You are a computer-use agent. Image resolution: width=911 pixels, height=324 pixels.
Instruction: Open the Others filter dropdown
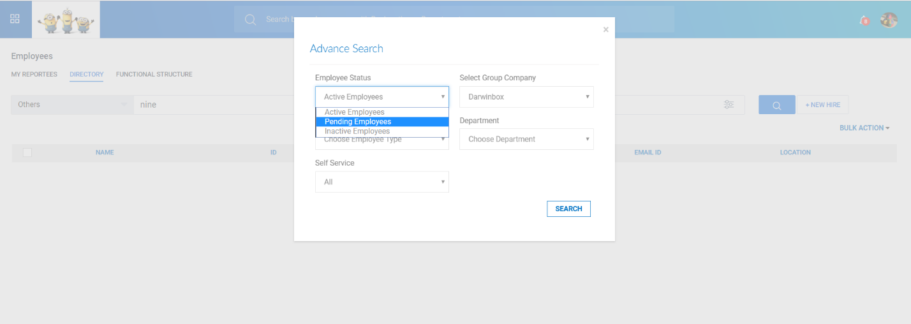tap(72, 105)
